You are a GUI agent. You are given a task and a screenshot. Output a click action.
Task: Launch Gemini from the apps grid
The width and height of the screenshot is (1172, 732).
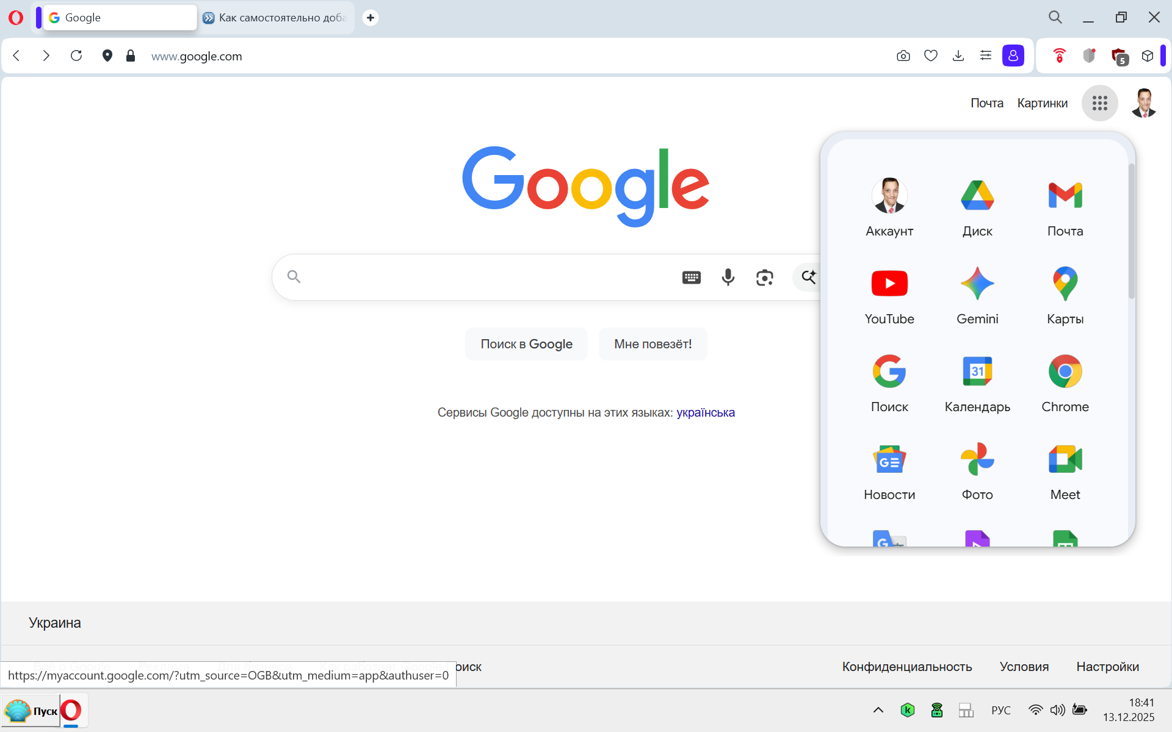click(x=977, y=284)
